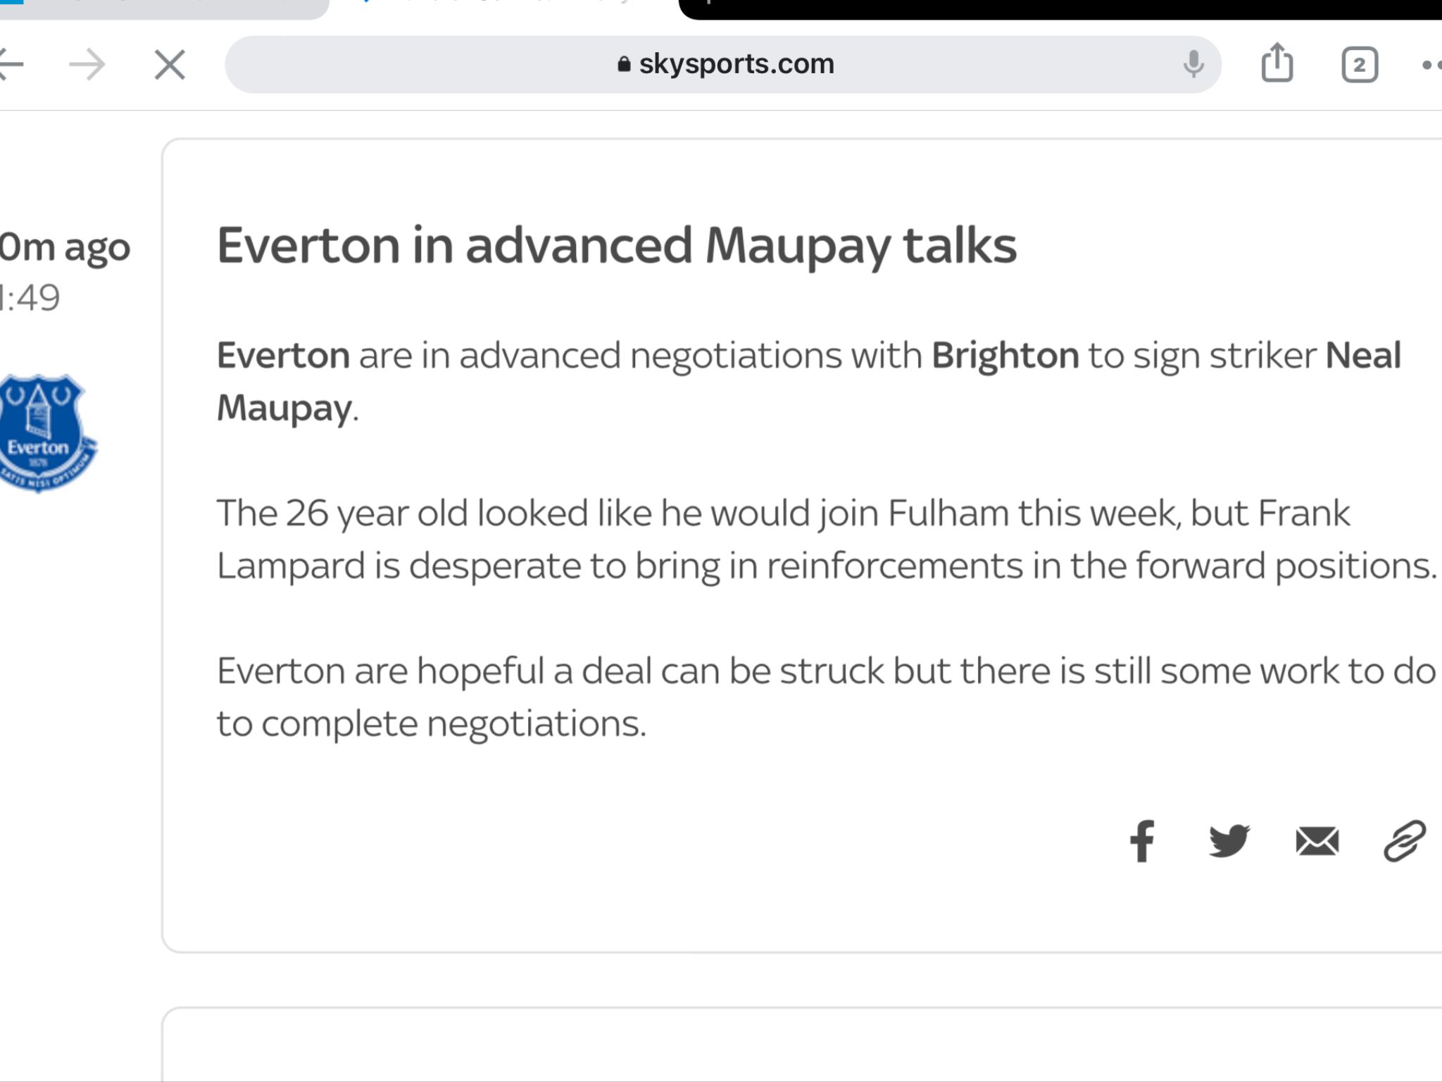The width and height of the screenshot is (1442, 1082).
Task: Share article via email envelope icon
Action: coord(1317,840)
